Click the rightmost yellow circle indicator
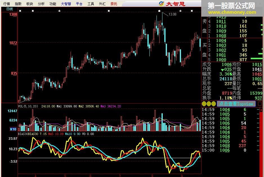 pos(214,104)
